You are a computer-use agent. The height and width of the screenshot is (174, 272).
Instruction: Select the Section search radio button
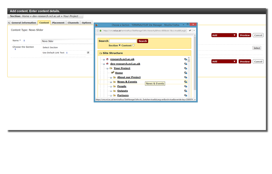(120, 45)
